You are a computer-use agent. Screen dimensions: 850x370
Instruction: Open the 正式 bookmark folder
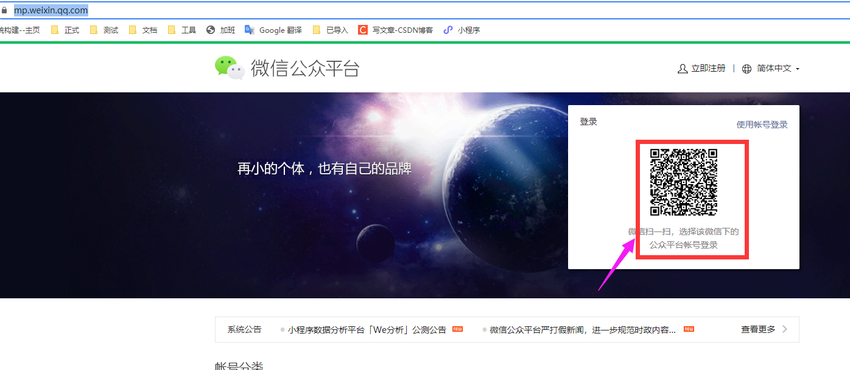point(65,30)
